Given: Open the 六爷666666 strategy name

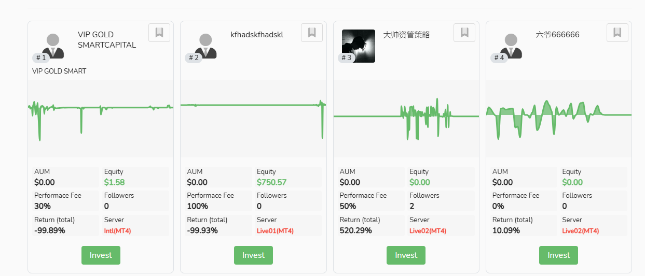Looking at the screenshot, I should click(x=557, y=35).
